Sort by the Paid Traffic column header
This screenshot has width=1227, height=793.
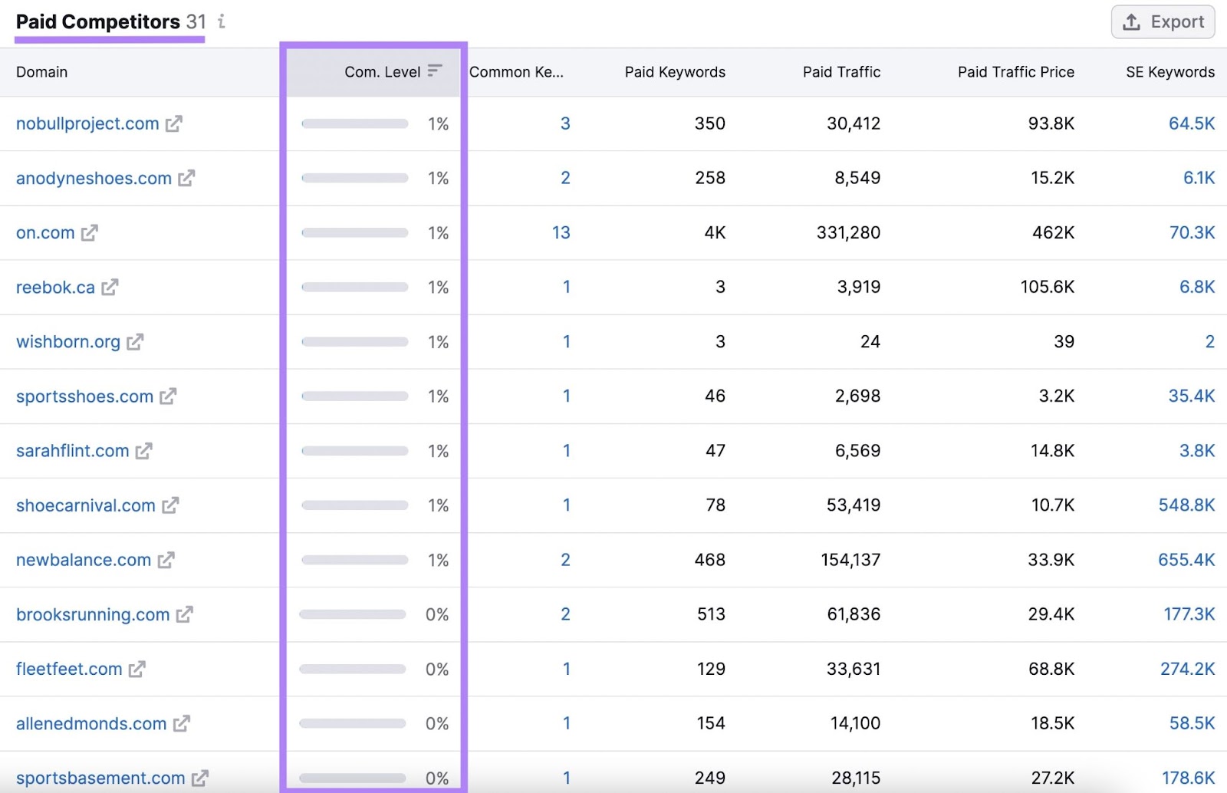(841, 72)
